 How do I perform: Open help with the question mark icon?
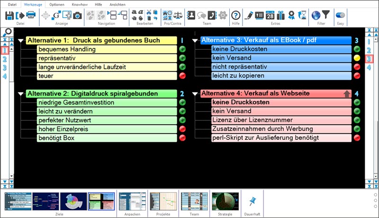pos(235,15)
